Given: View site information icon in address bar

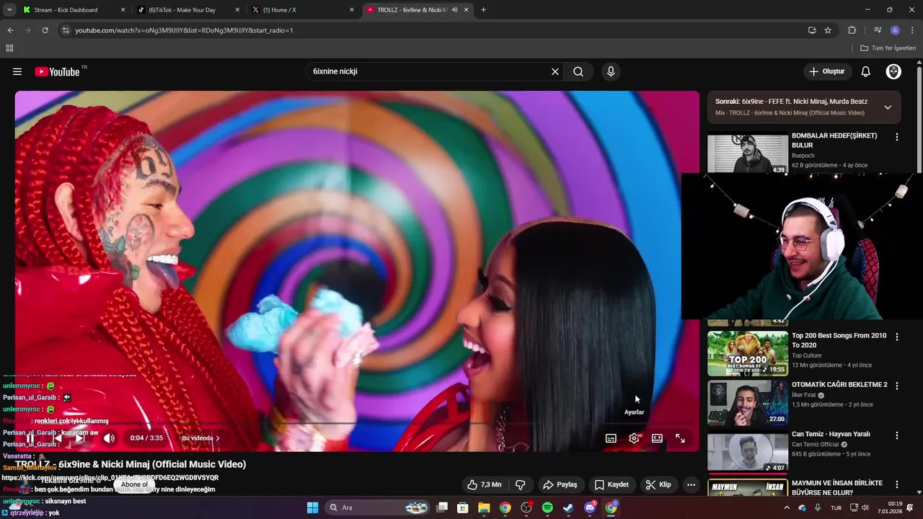Looking at the screenshot, I should [66, 30].
